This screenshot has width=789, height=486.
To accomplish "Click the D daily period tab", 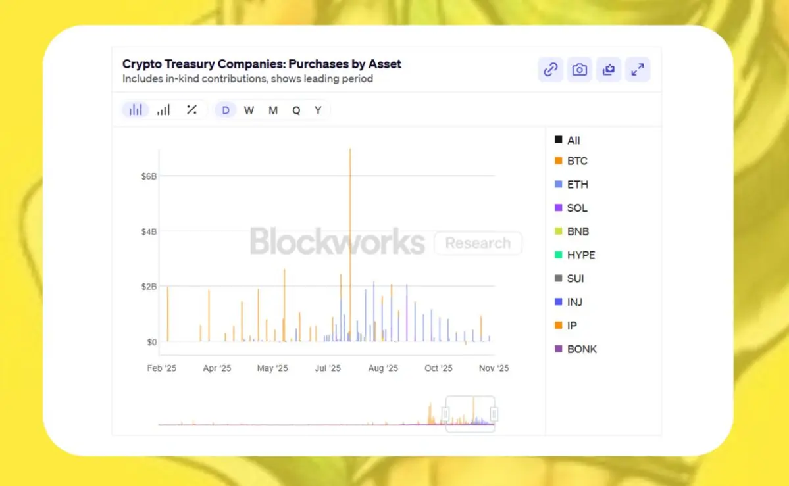I will (x=226, y=110).
